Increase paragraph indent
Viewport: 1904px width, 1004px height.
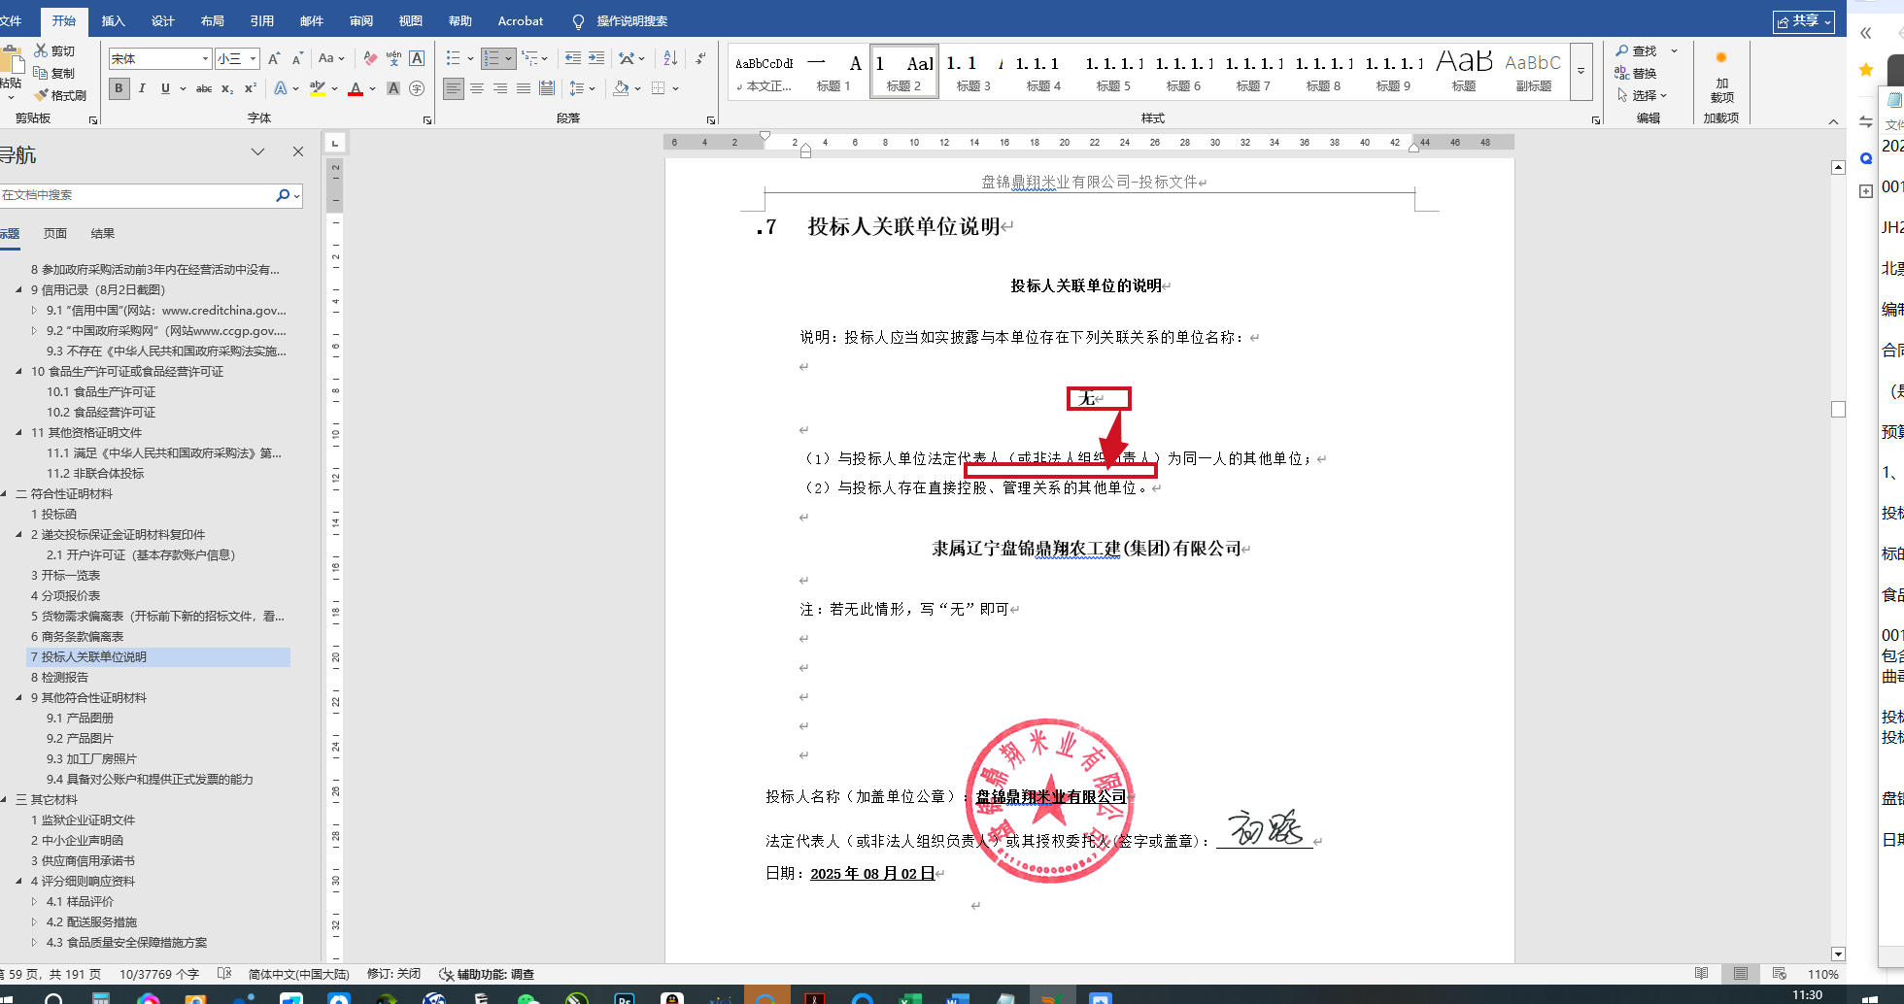coord(596,58)
